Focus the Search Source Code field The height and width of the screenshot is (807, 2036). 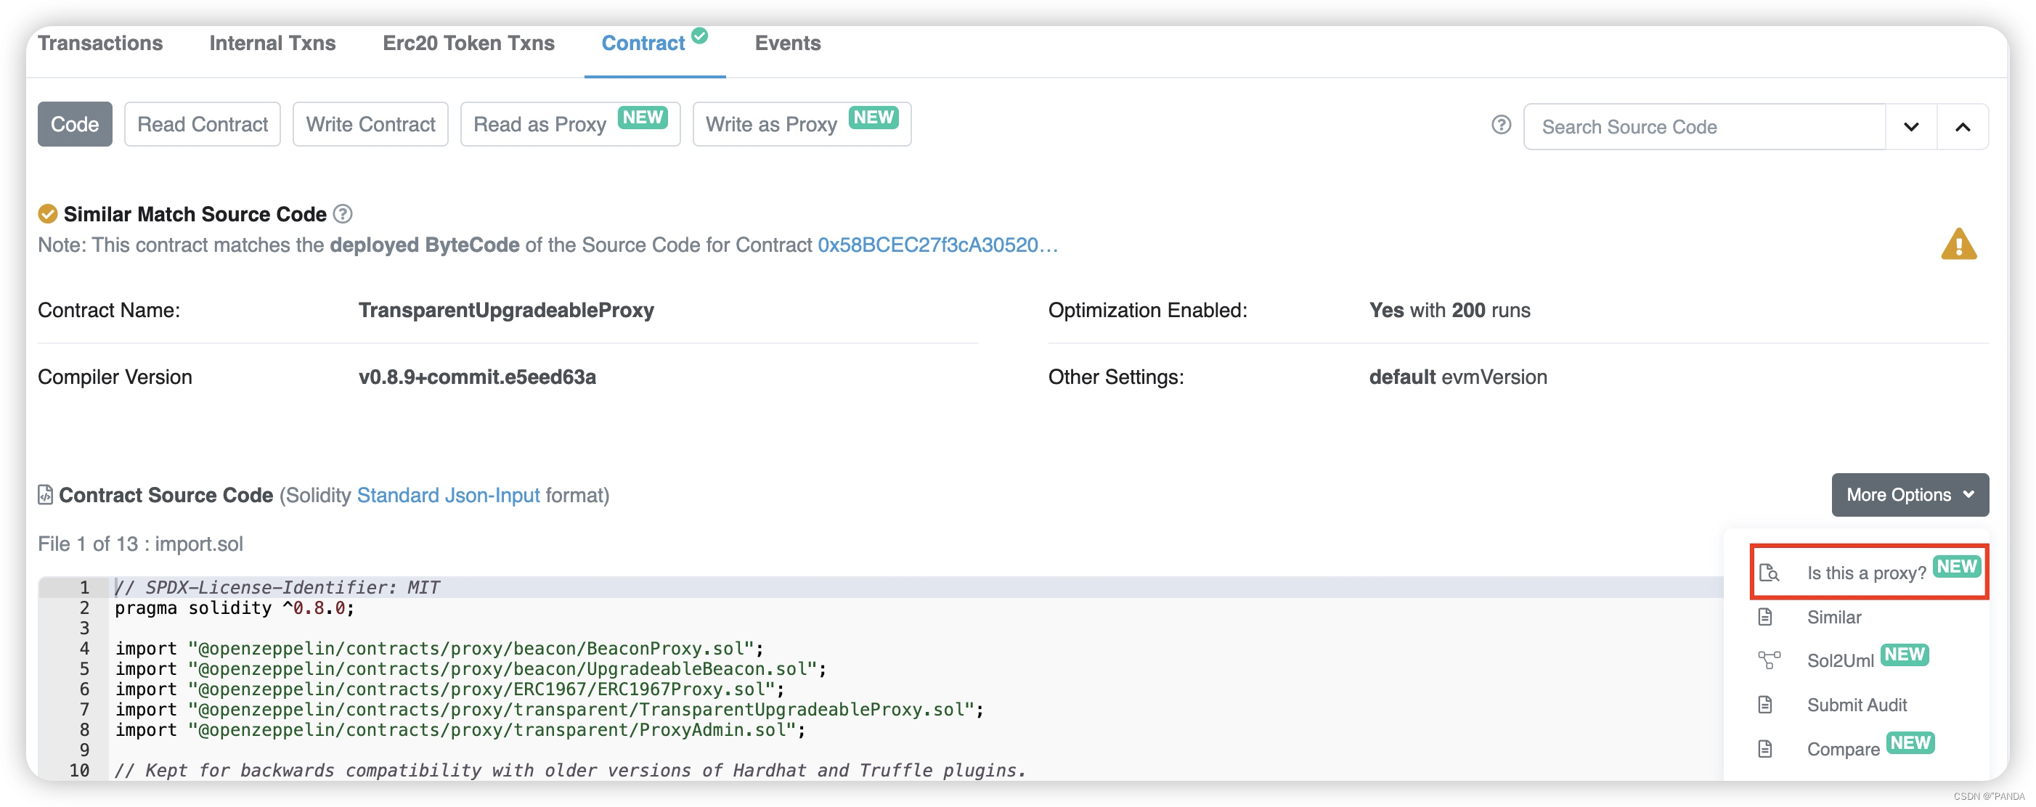[1704, 126]
